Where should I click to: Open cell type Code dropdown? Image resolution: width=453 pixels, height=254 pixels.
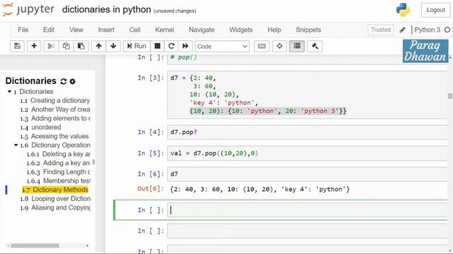point(222,47)
